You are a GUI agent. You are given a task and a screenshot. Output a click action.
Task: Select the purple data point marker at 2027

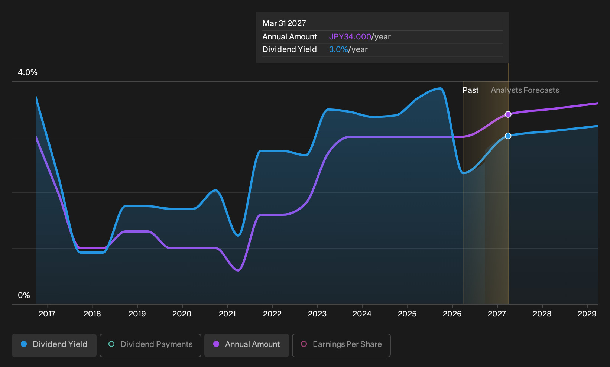(x=508, y=114)
